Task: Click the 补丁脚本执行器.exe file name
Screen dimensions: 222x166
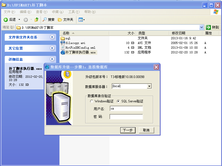Action: coord(80,52)
